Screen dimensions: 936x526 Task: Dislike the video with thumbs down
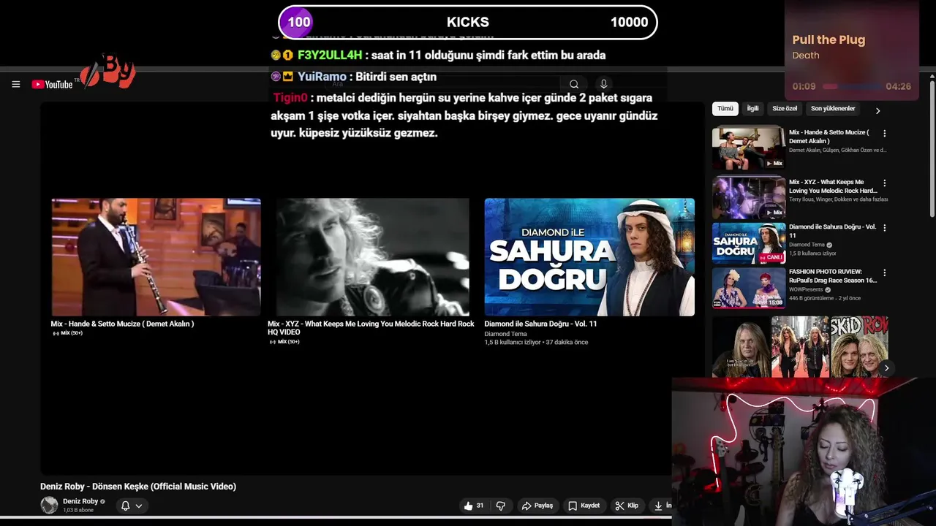click(x=501, y=506)
